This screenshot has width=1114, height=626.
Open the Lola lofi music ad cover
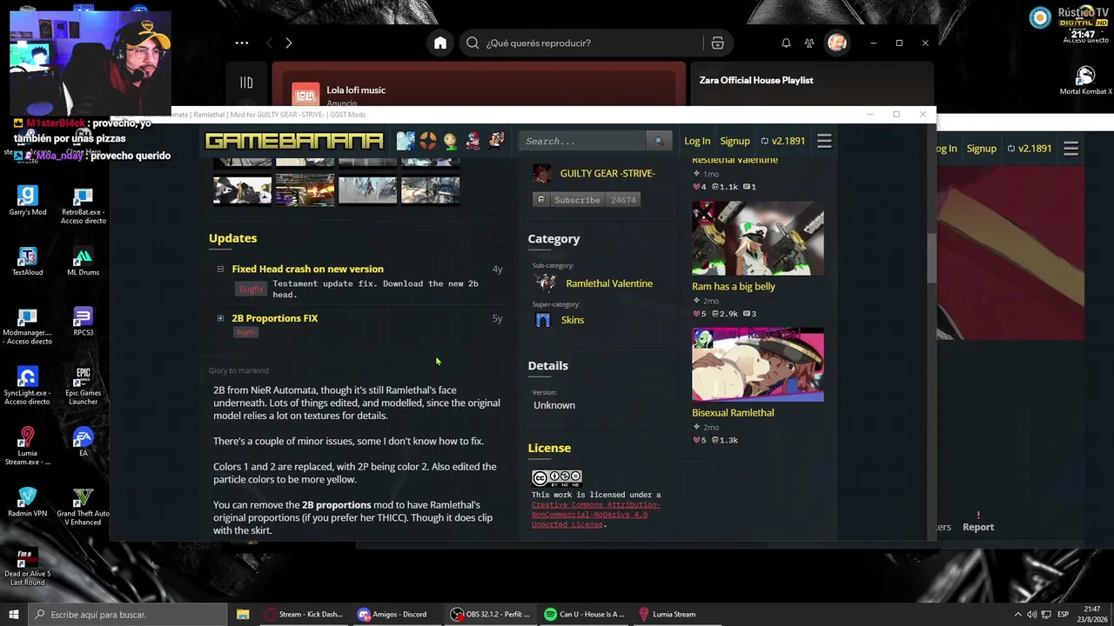click(305, 96)
